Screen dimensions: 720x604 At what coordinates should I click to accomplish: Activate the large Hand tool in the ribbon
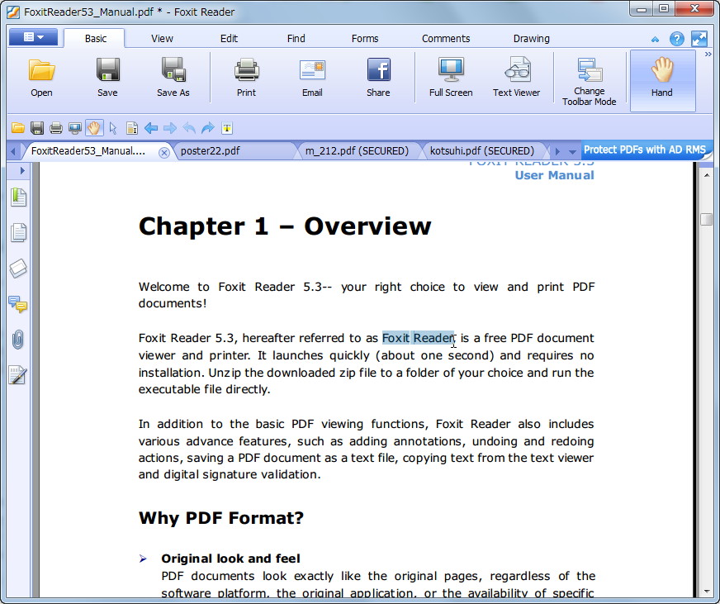(x=661, y=80)
